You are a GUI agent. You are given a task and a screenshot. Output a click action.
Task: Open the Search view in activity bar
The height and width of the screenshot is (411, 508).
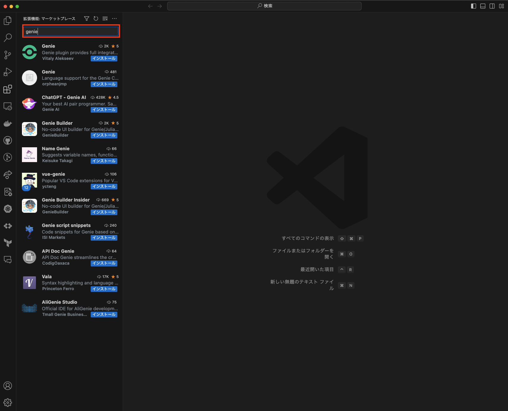pyautogui.click(x=8, y=38)
